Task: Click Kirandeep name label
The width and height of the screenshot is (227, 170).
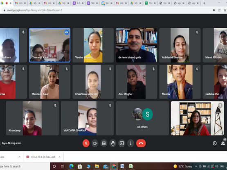Action: 14,130
